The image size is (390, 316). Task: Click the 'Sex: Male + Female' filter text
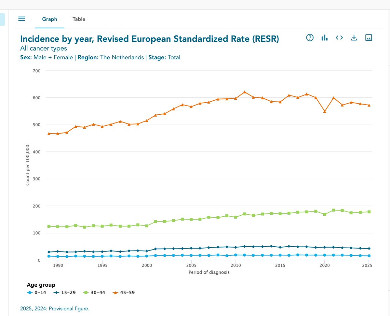coord(47,58)
